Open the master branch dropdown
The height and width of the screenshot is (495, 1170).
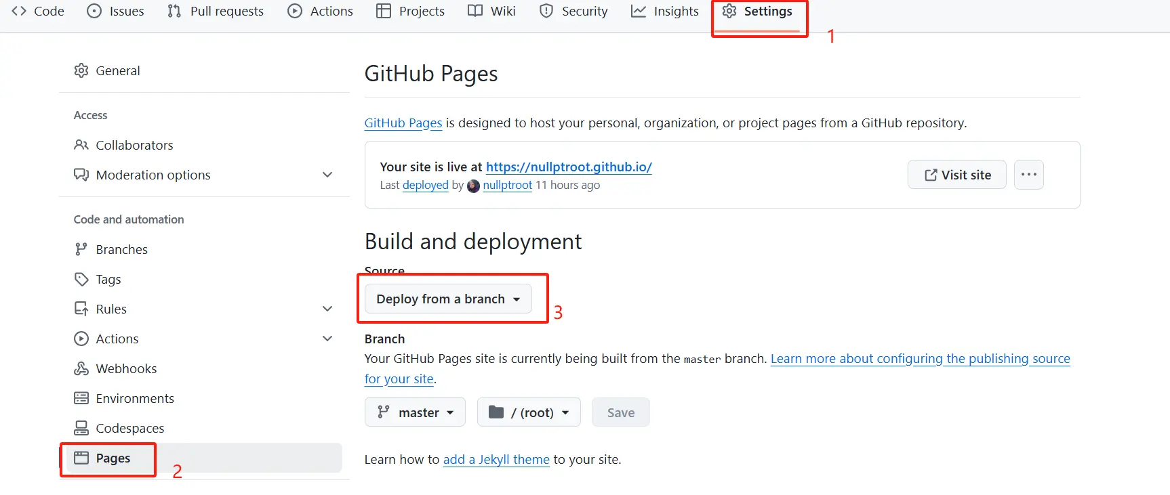point(415,412)
